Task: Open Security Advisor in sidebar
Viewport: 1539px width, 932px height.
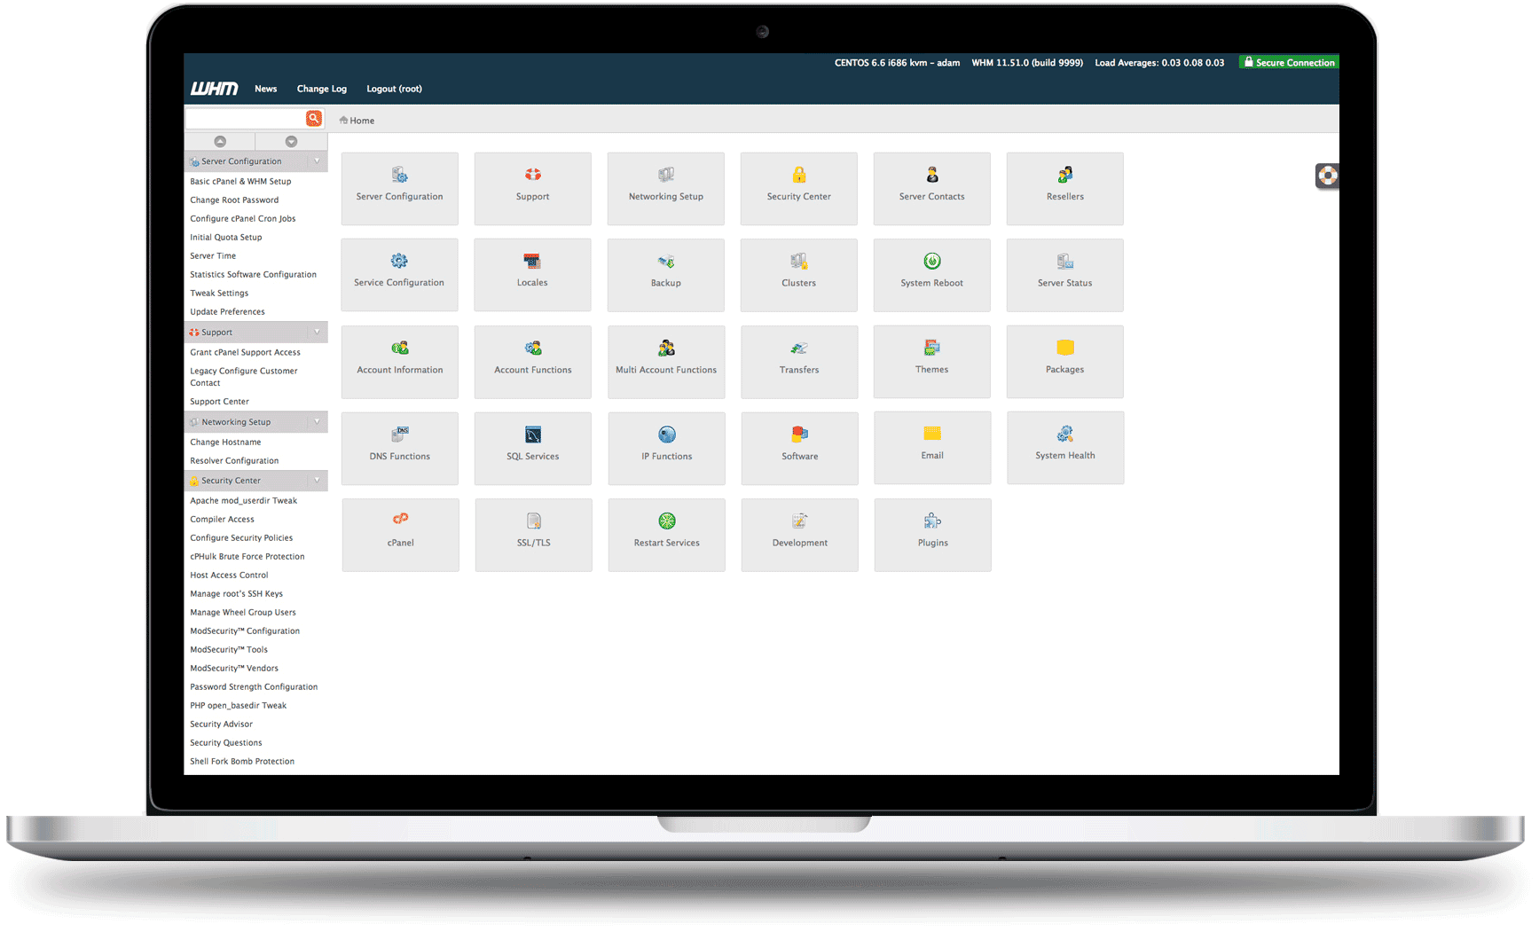Action: (221, 724)
